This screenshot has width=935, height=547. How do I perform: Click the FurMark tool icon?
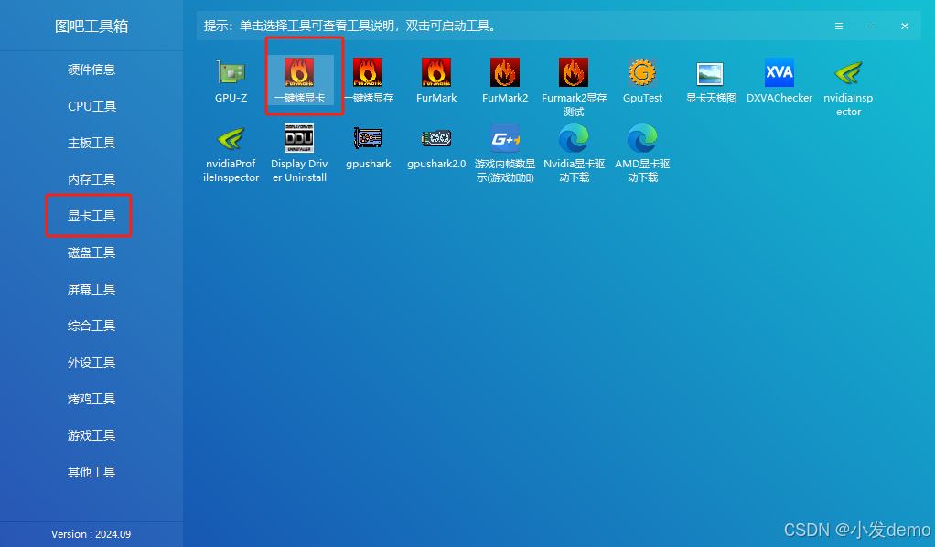pyautogui.click(x=435, y=73)
